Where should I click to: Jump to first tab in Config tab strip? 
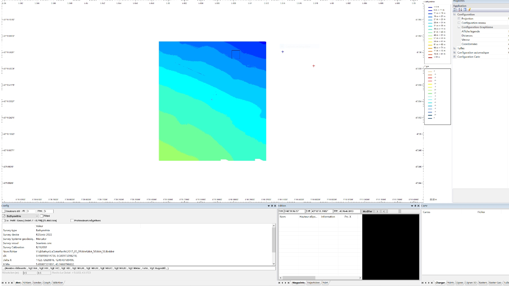(x=3, y=283)
